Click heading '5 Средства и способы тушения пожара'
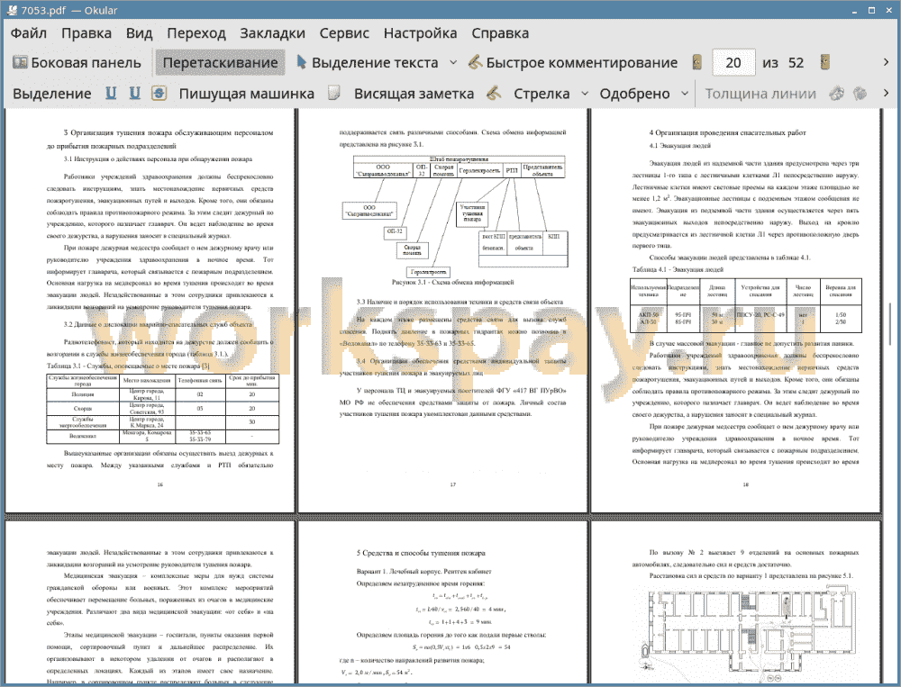This screenshot has height=687, width=901. coord(421,553)
